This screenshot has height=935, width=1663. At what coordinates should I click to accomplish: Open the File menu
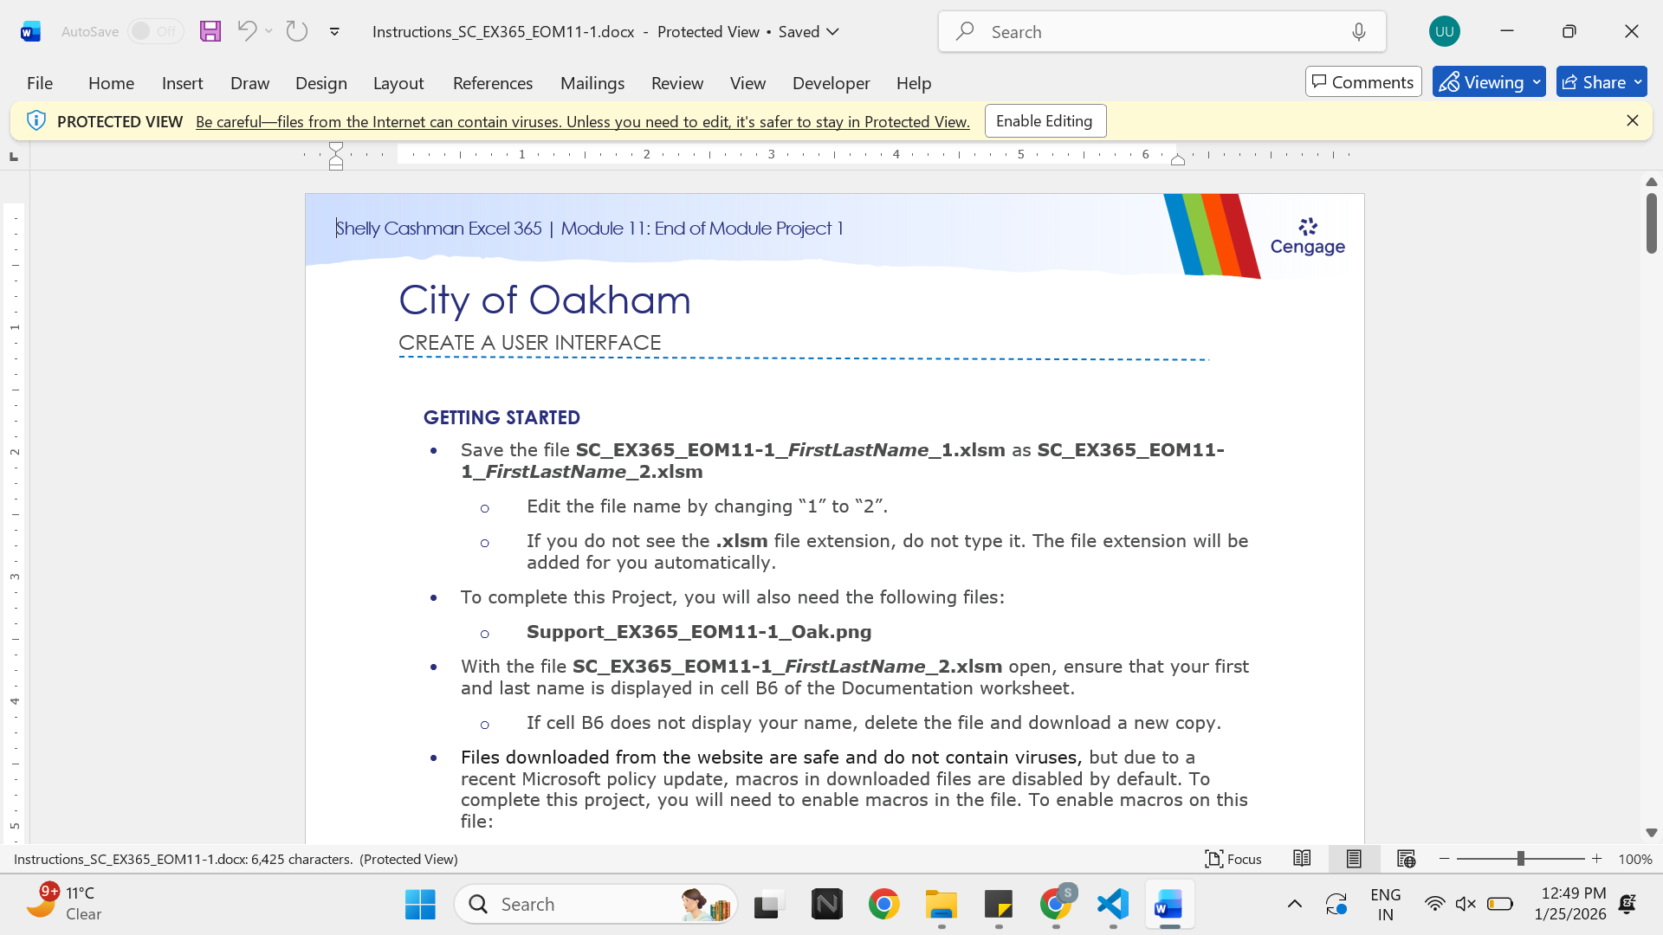(x=40, y=83)
